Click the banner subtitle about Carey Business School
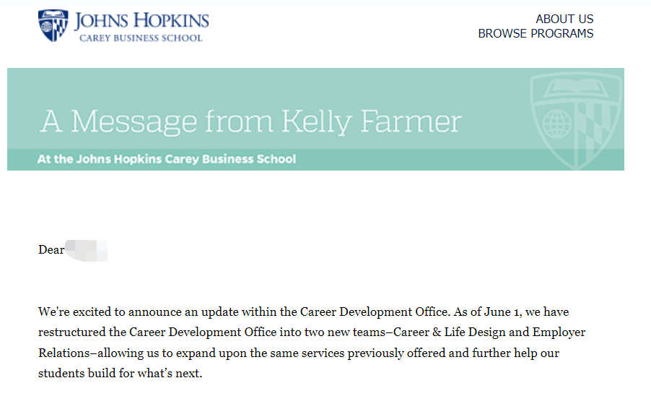651x404 pixels. (167, 159)
